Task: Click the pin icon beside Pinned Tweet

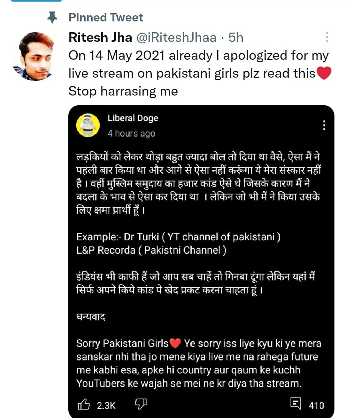Action: click(52, 18)
